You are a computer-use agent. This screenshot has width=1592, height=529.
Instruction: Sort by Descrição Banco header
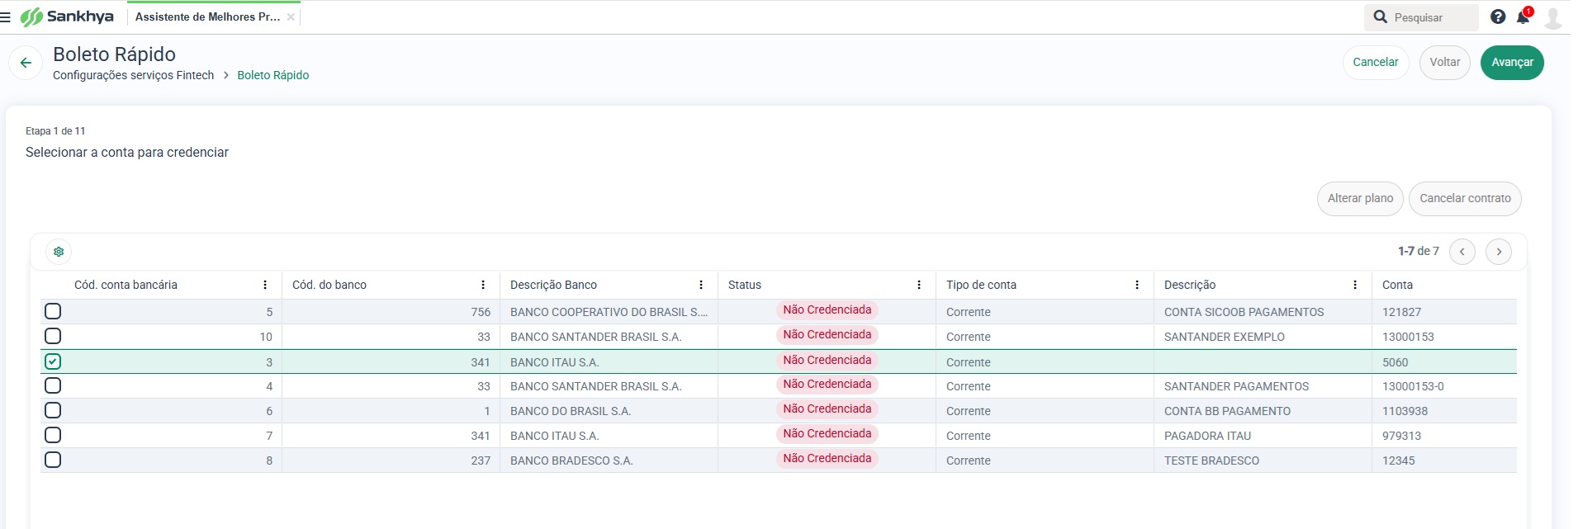point(553,285)
